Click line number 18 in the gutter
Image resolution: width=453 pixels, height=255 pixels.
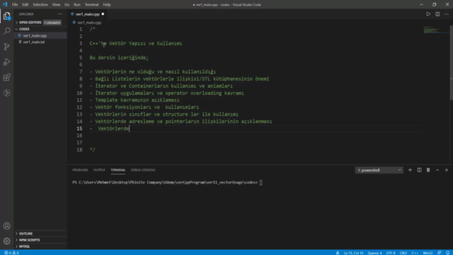(x=79, y=149)
